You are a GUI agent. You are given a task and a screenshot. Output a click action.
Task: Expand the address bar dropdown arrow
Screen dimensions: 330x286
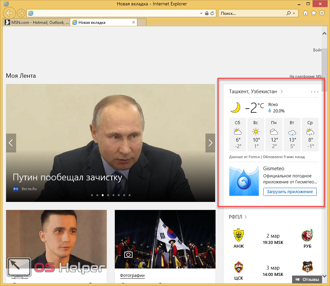click(201, 13)
